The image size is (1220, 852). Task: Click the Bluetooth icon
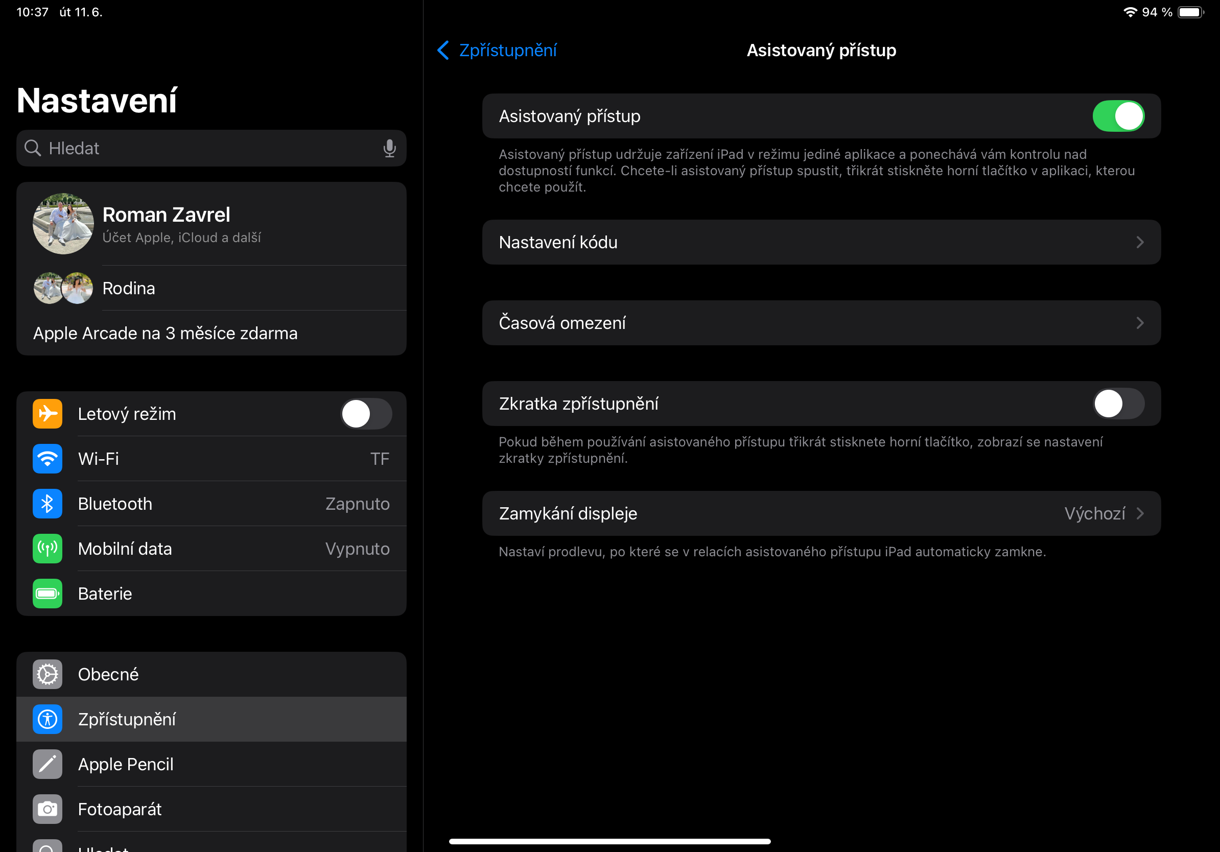[47, 504]
